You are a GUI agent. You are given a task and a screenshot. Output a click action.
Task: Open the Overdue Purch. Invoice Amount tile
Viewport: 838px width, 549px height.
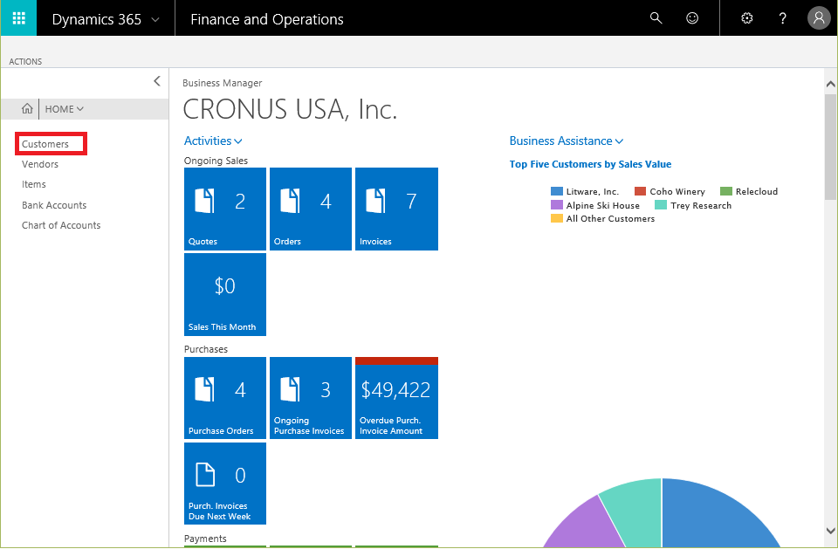pyautogui.click(x=396, y=398)
